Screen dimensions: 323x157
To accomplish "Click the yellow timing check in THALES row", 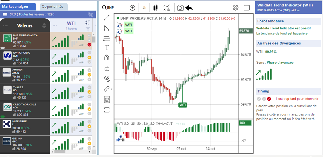I will 89,92.
